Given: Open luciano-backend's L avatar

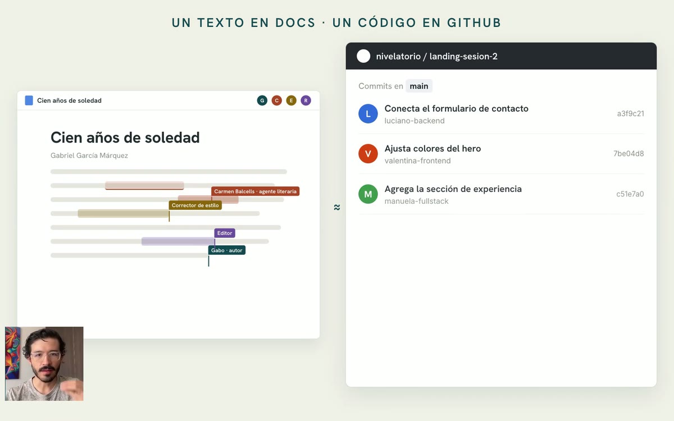Looking at the screenshot, I should 368,114.
